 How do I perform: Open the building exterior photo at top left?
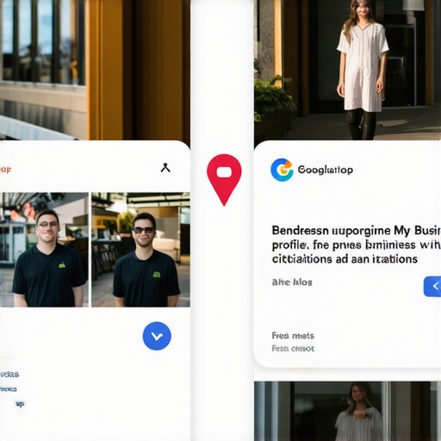(95, 70)
